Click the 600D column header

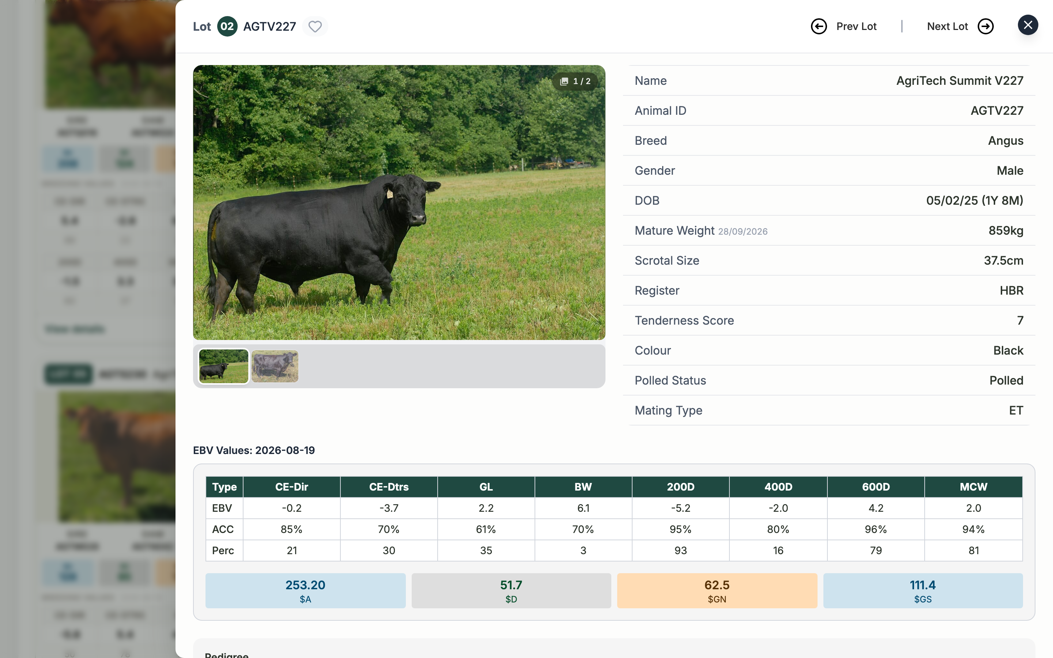876,487
